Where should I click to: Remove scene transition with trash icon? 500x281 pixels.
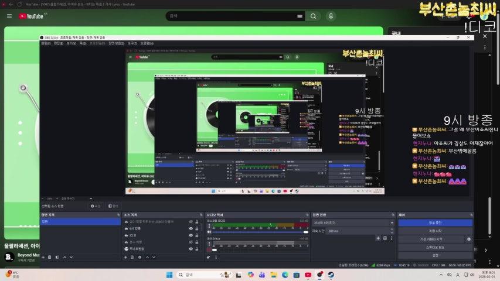385,238
